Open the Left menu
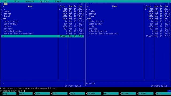Screen dimensions: 171x96 tap(5, 1)
